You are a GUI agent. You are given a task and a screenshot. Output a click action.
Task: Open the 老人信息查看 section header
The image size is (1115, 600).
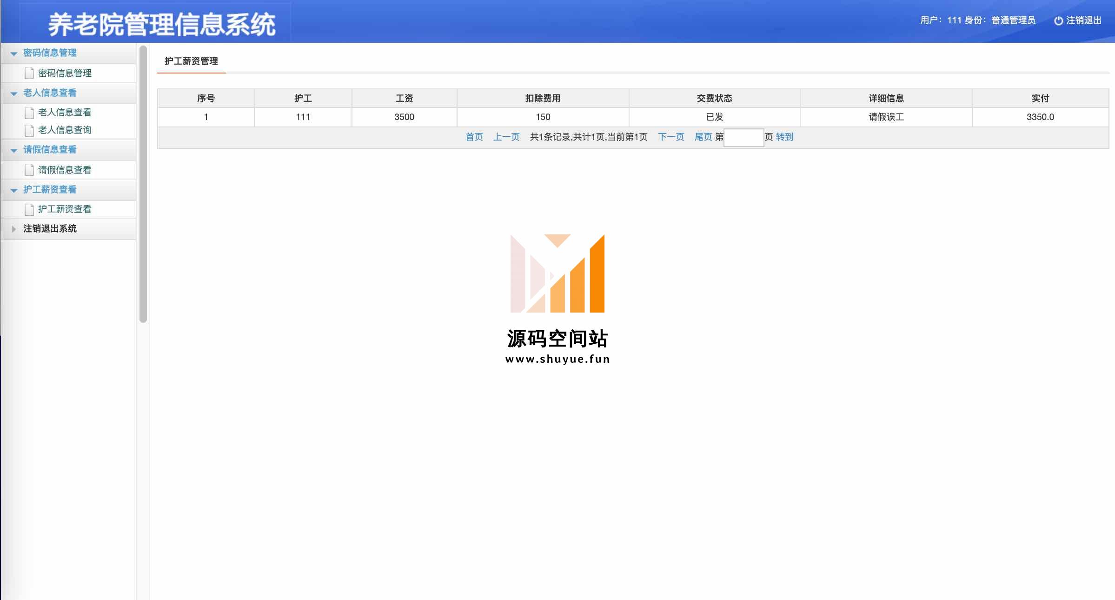68,93
